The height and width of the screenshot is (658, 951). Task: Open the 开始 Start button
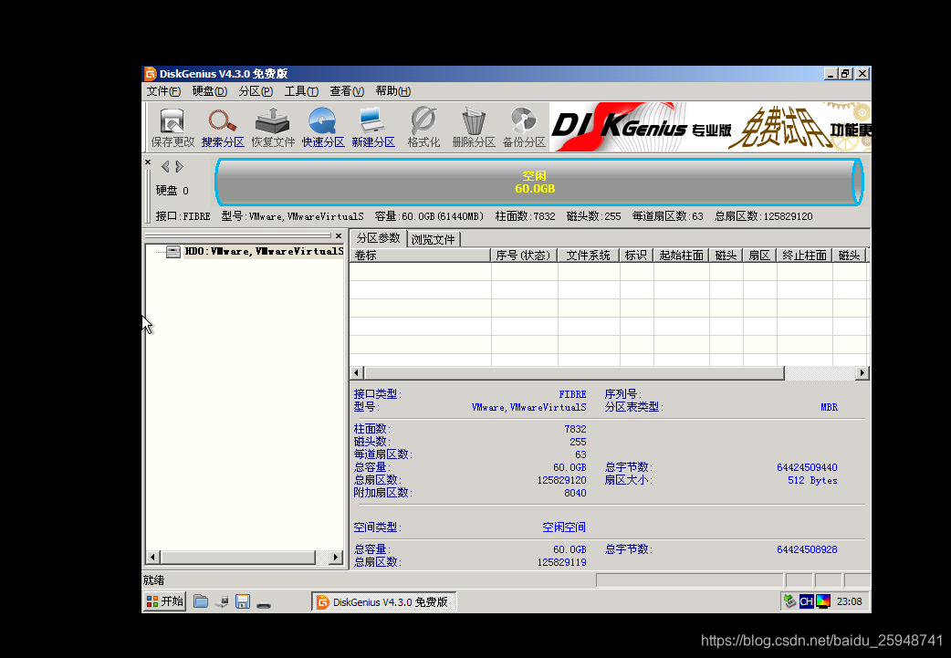(162, 601)
